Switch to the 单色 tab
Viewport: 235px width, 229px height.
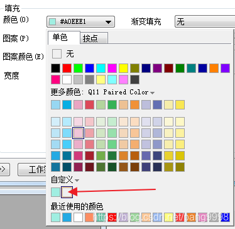coord(64,38)
